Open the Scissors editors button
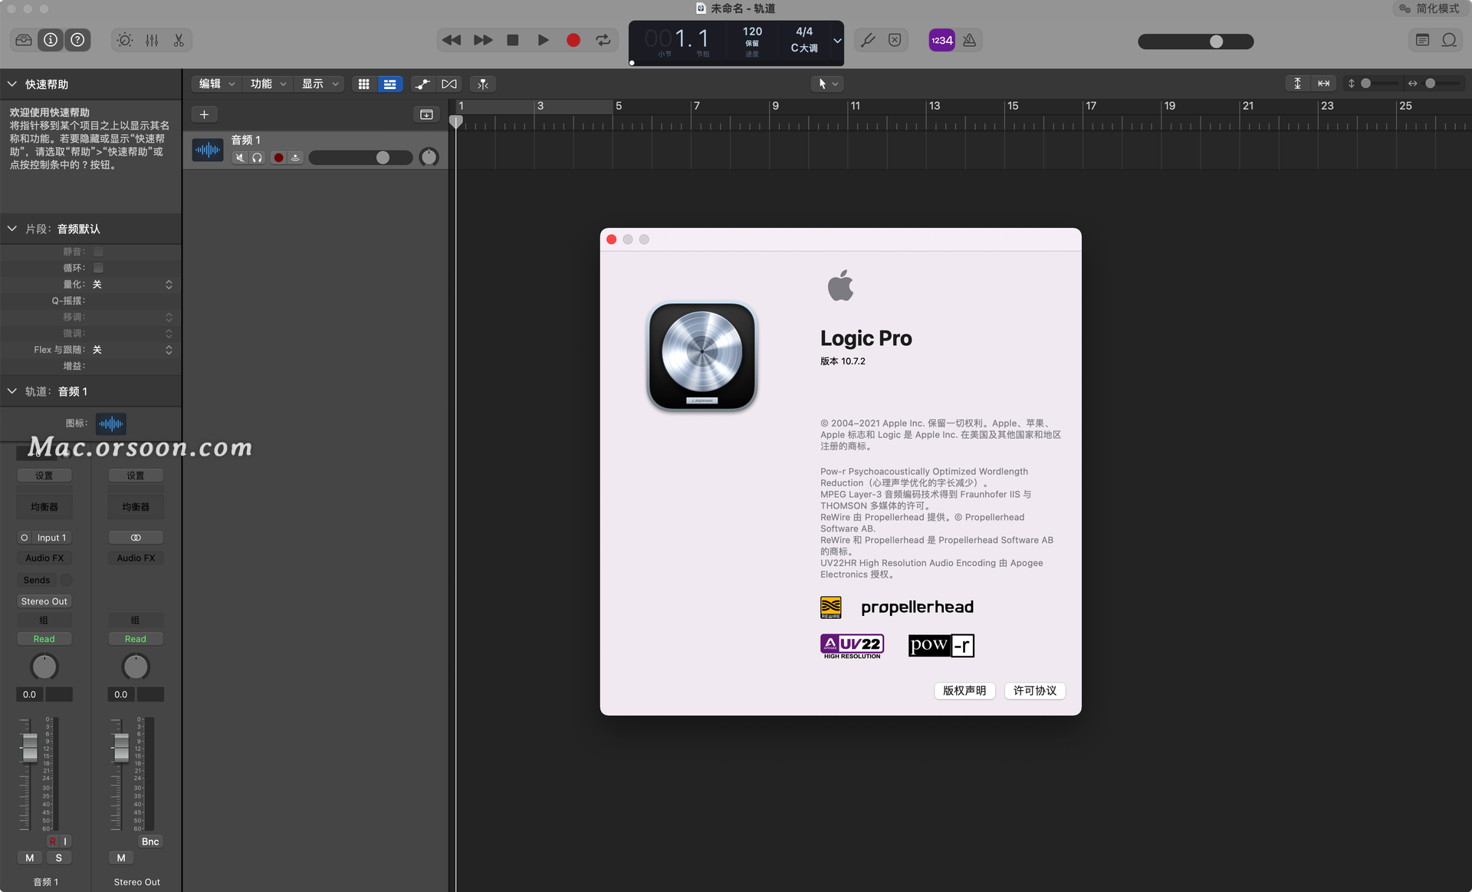1472x892 pixels. (179, 40)
